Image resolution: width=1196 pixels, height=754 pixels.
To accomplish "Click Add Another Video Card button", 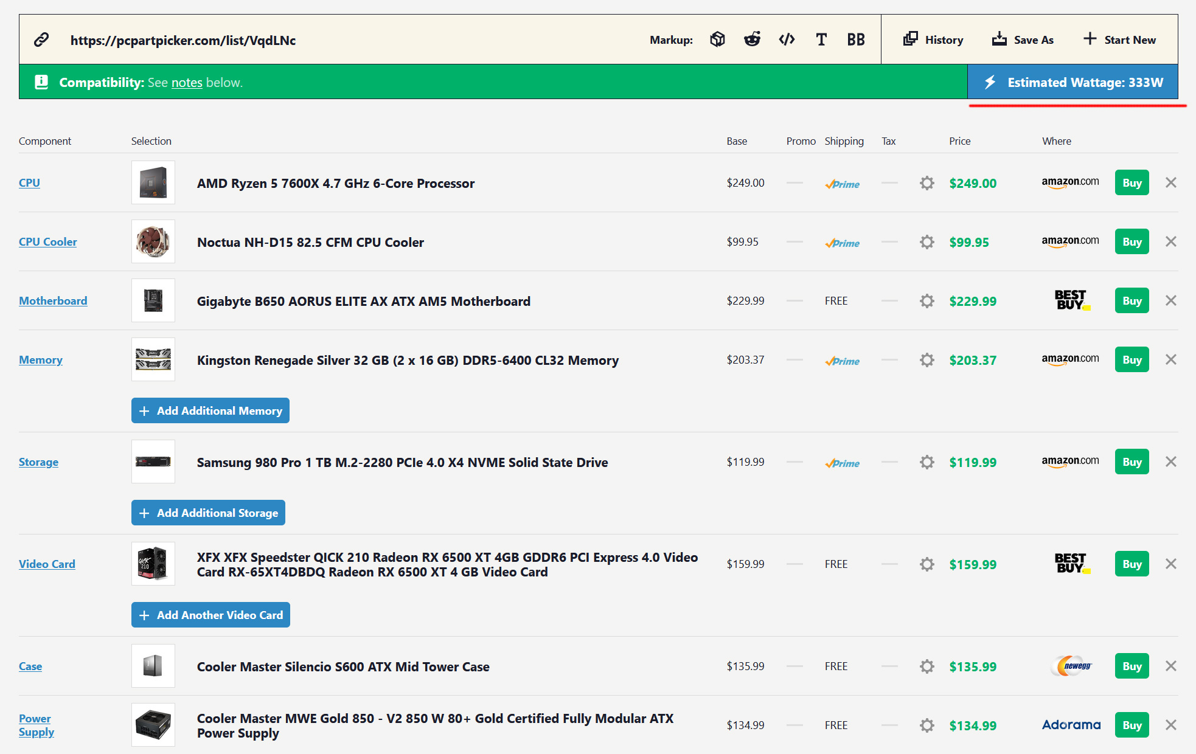I will pyautogui.click(x=210, y=615).
